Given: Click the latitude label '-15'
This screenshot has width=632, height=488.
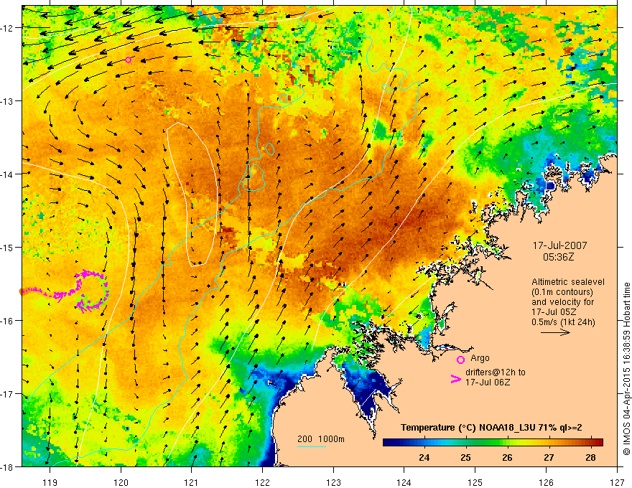Looking at the screenshot, I should 7,247.
